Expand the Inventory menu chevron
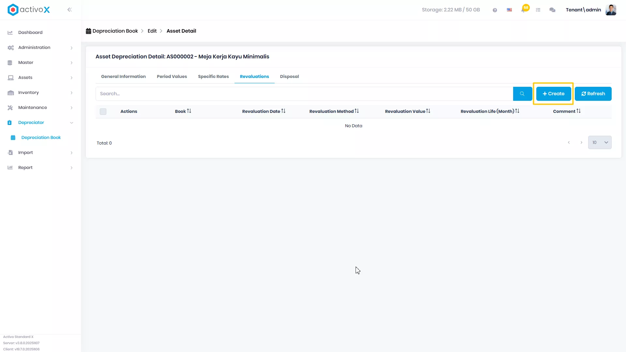 pos(71,93)
